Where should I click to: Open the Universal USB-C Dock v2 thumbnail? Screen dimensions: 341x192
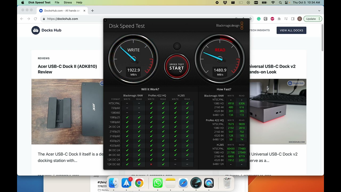coord(278,111)
